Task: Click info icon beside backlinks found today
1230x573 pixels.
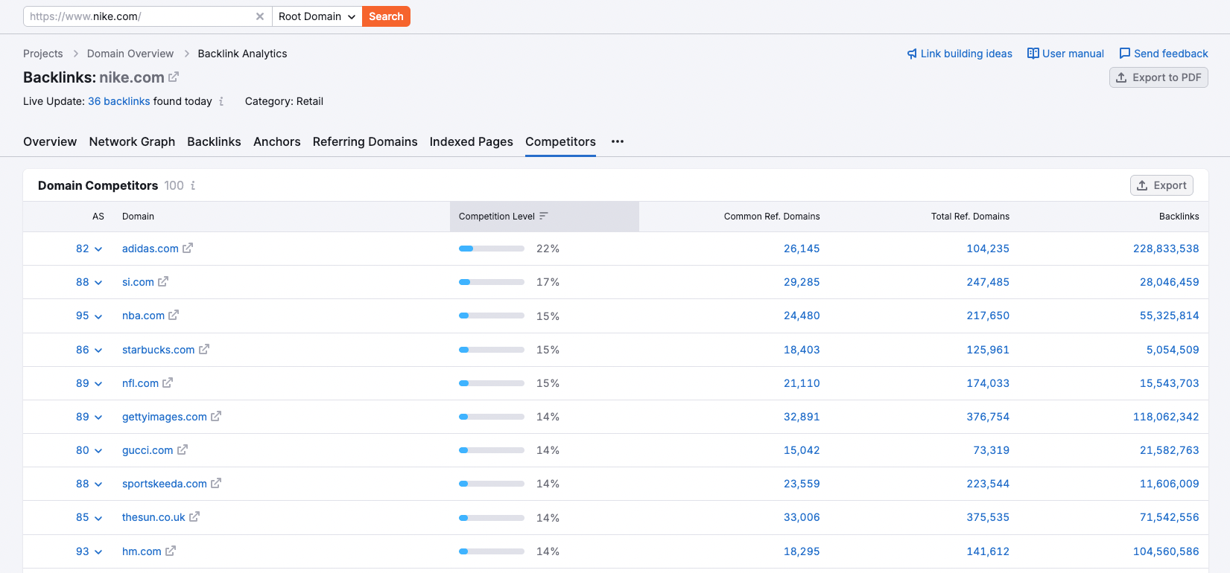Action: tap(221, 101)
